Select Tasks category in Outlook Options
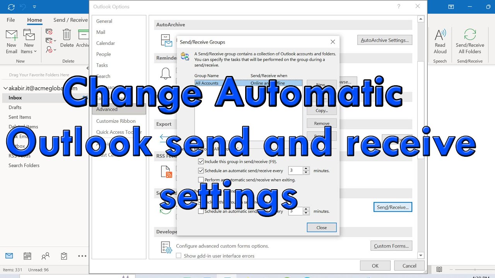Viewport: 495px width, 278px height. click(x=119, y=65)
